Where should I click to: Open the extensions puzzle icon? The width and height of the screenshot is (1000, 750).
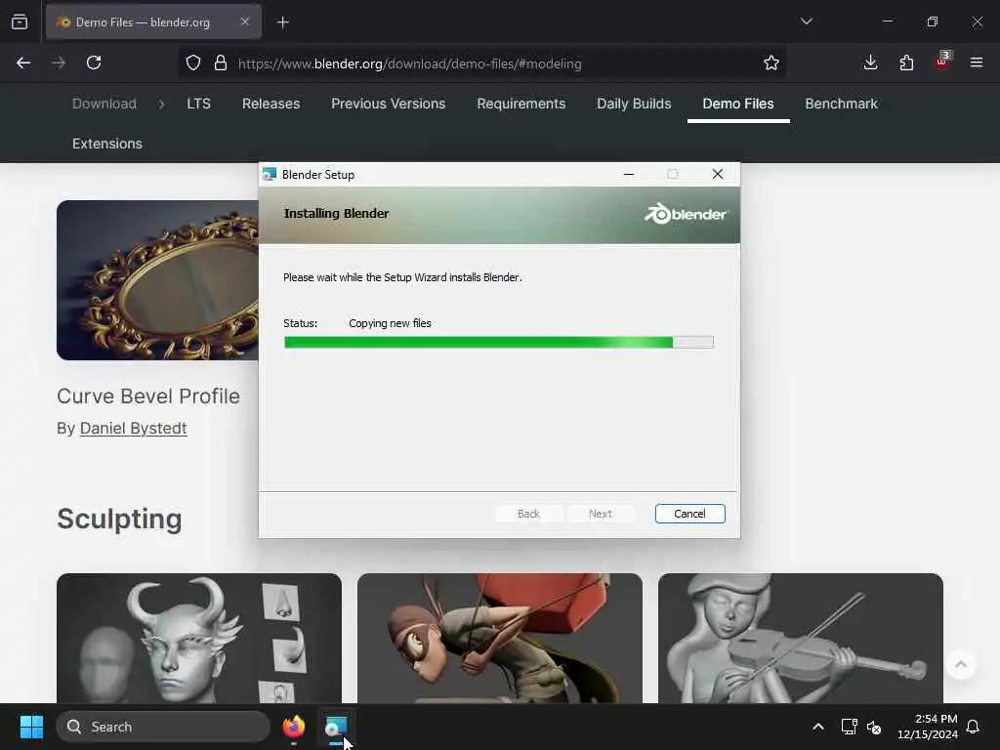(x=906, y=62)
